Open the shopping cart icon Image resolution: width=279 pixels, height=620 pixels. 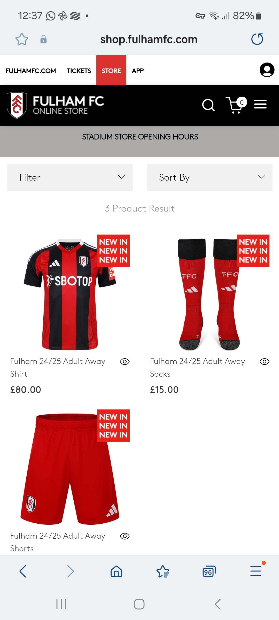[x=236, y=105]
